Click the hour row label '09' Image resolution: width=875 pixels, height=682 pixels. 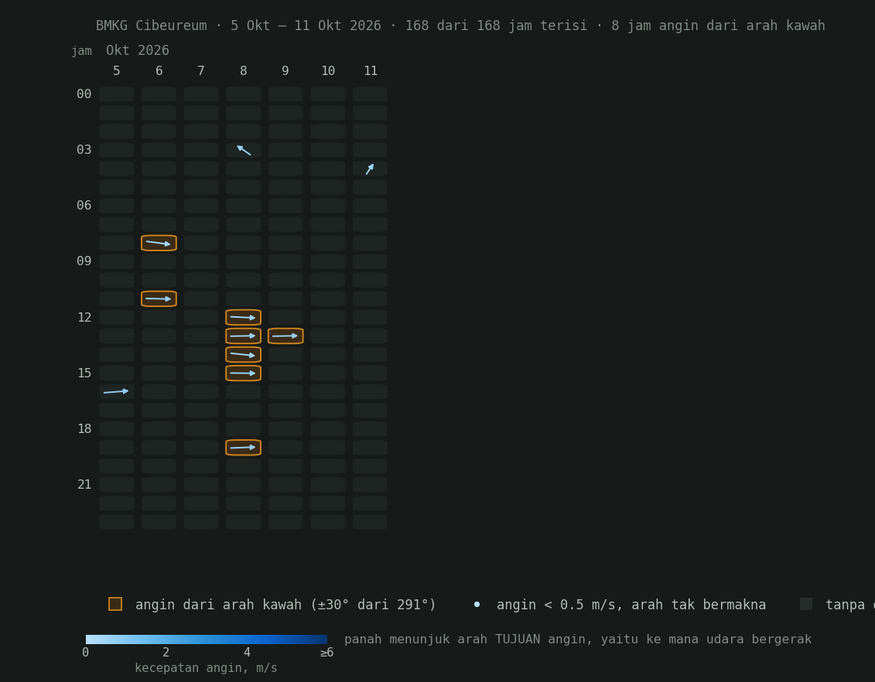pos(84,261)
